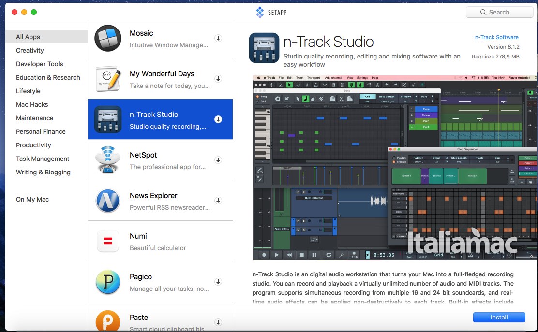
Task: Click the Setapp logo in title bar
Action: (260, 13)
